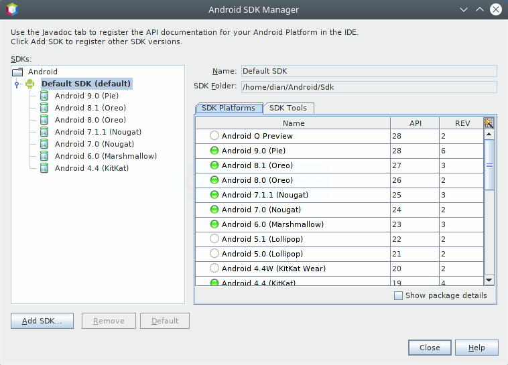The width and height of the screenshot is (508, 365).
Task: Select Android 9.0 (Pie) tree item
Action: (87, 96)
